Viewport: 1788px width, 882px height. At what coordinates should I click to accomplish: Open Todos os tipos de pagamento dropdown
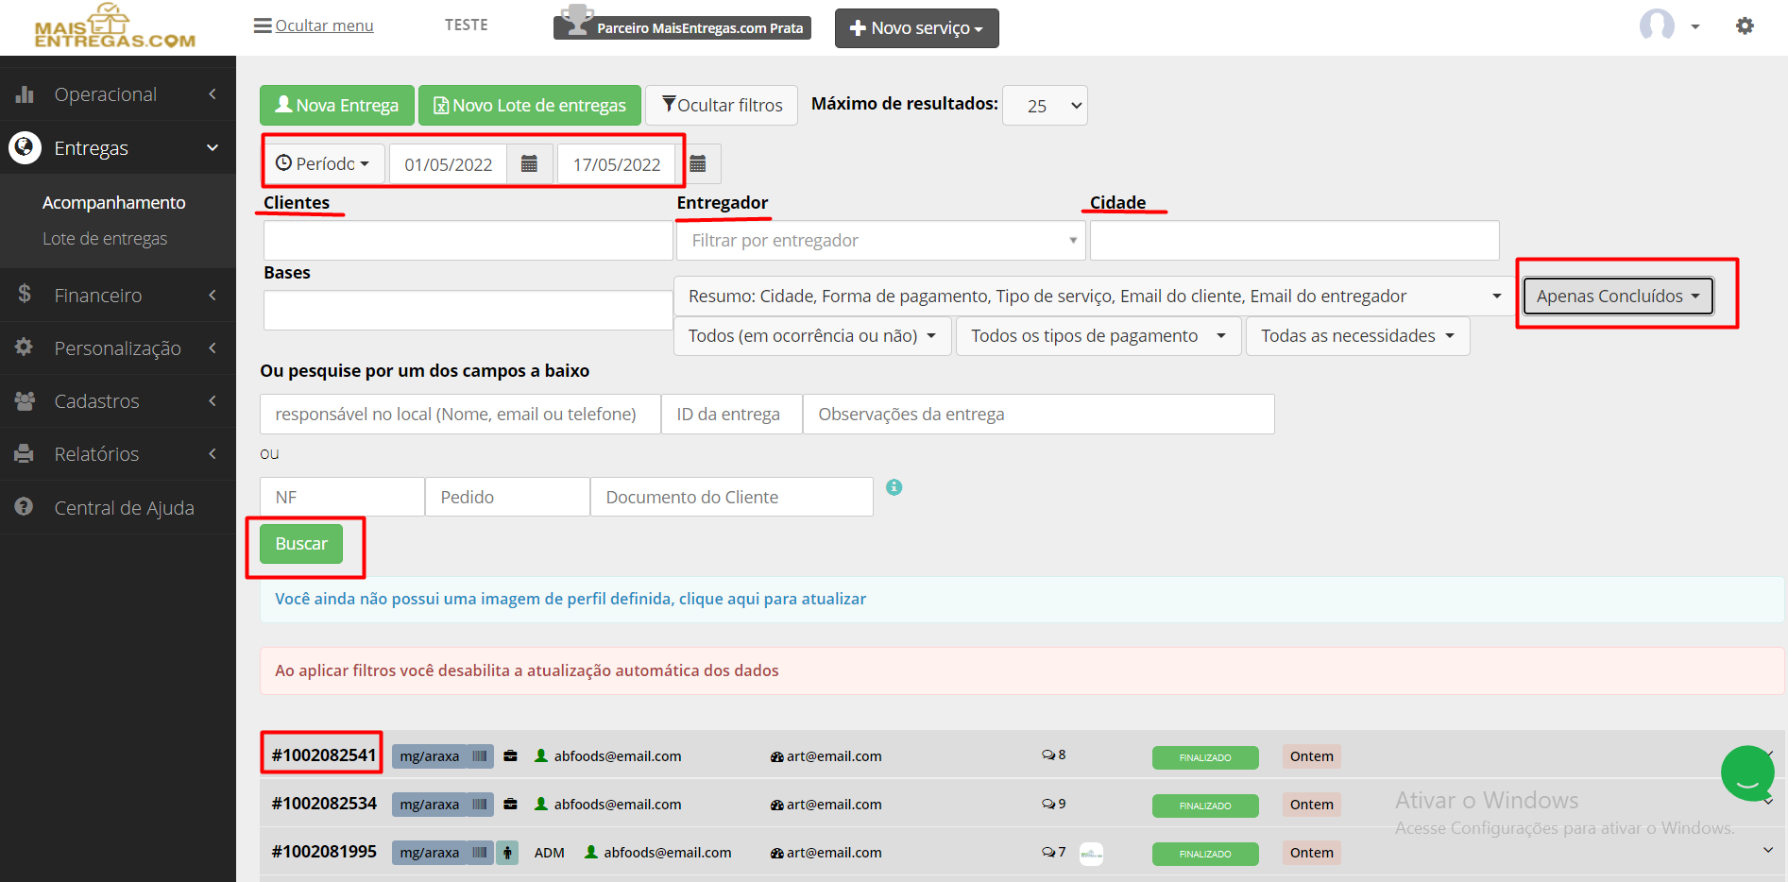[1098, 336]
